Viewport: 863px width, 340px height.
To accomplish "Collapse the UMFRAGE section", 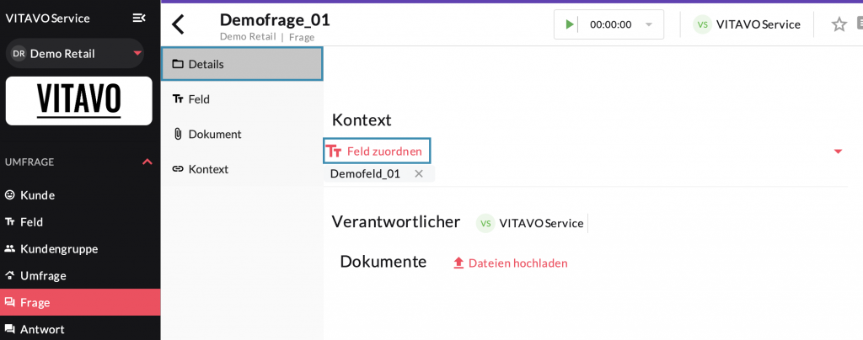I will (147, 162).
